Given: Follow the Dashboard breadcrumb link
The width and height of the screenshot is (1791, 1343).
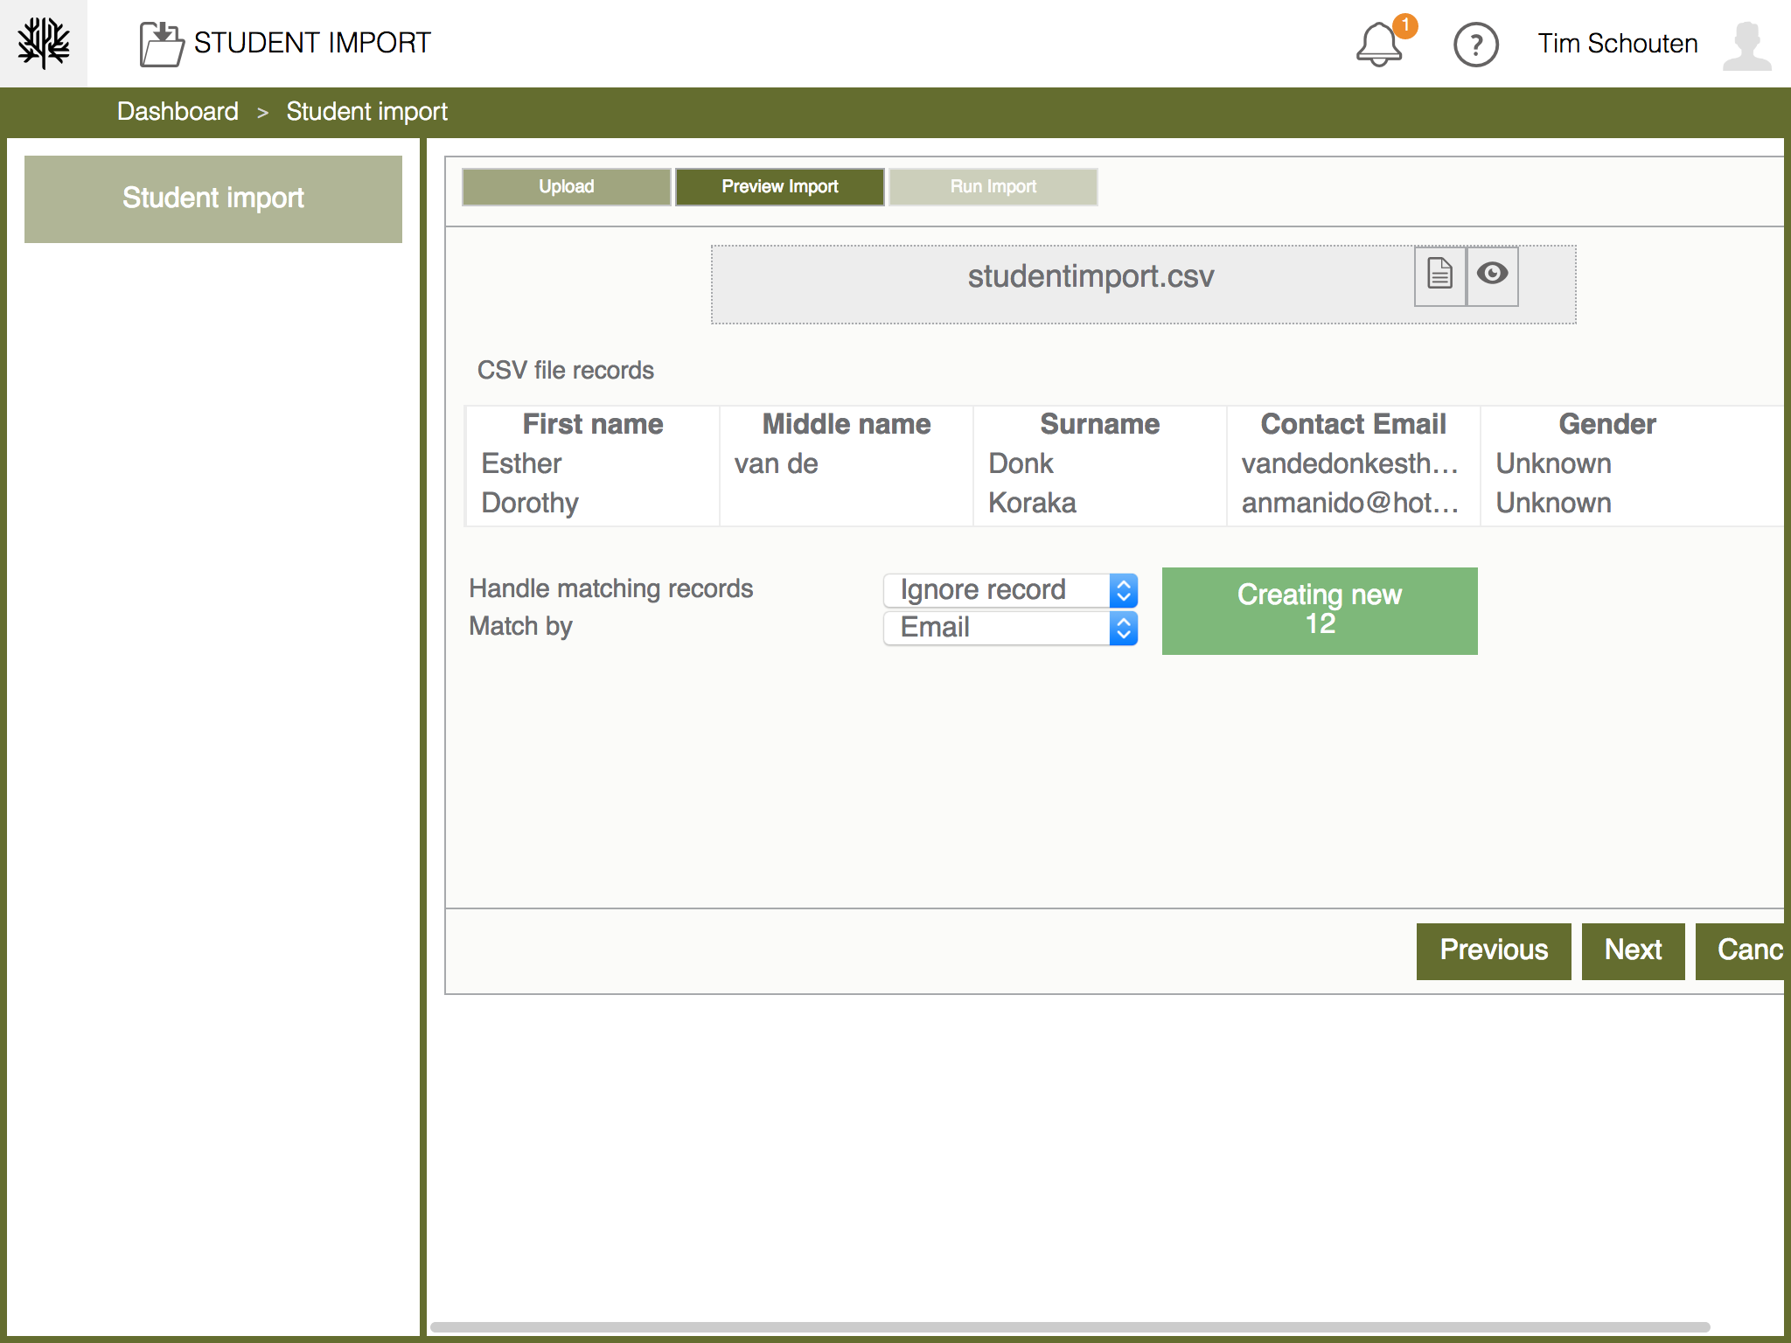Looking at the screenshot, I should tap(178, 112).
